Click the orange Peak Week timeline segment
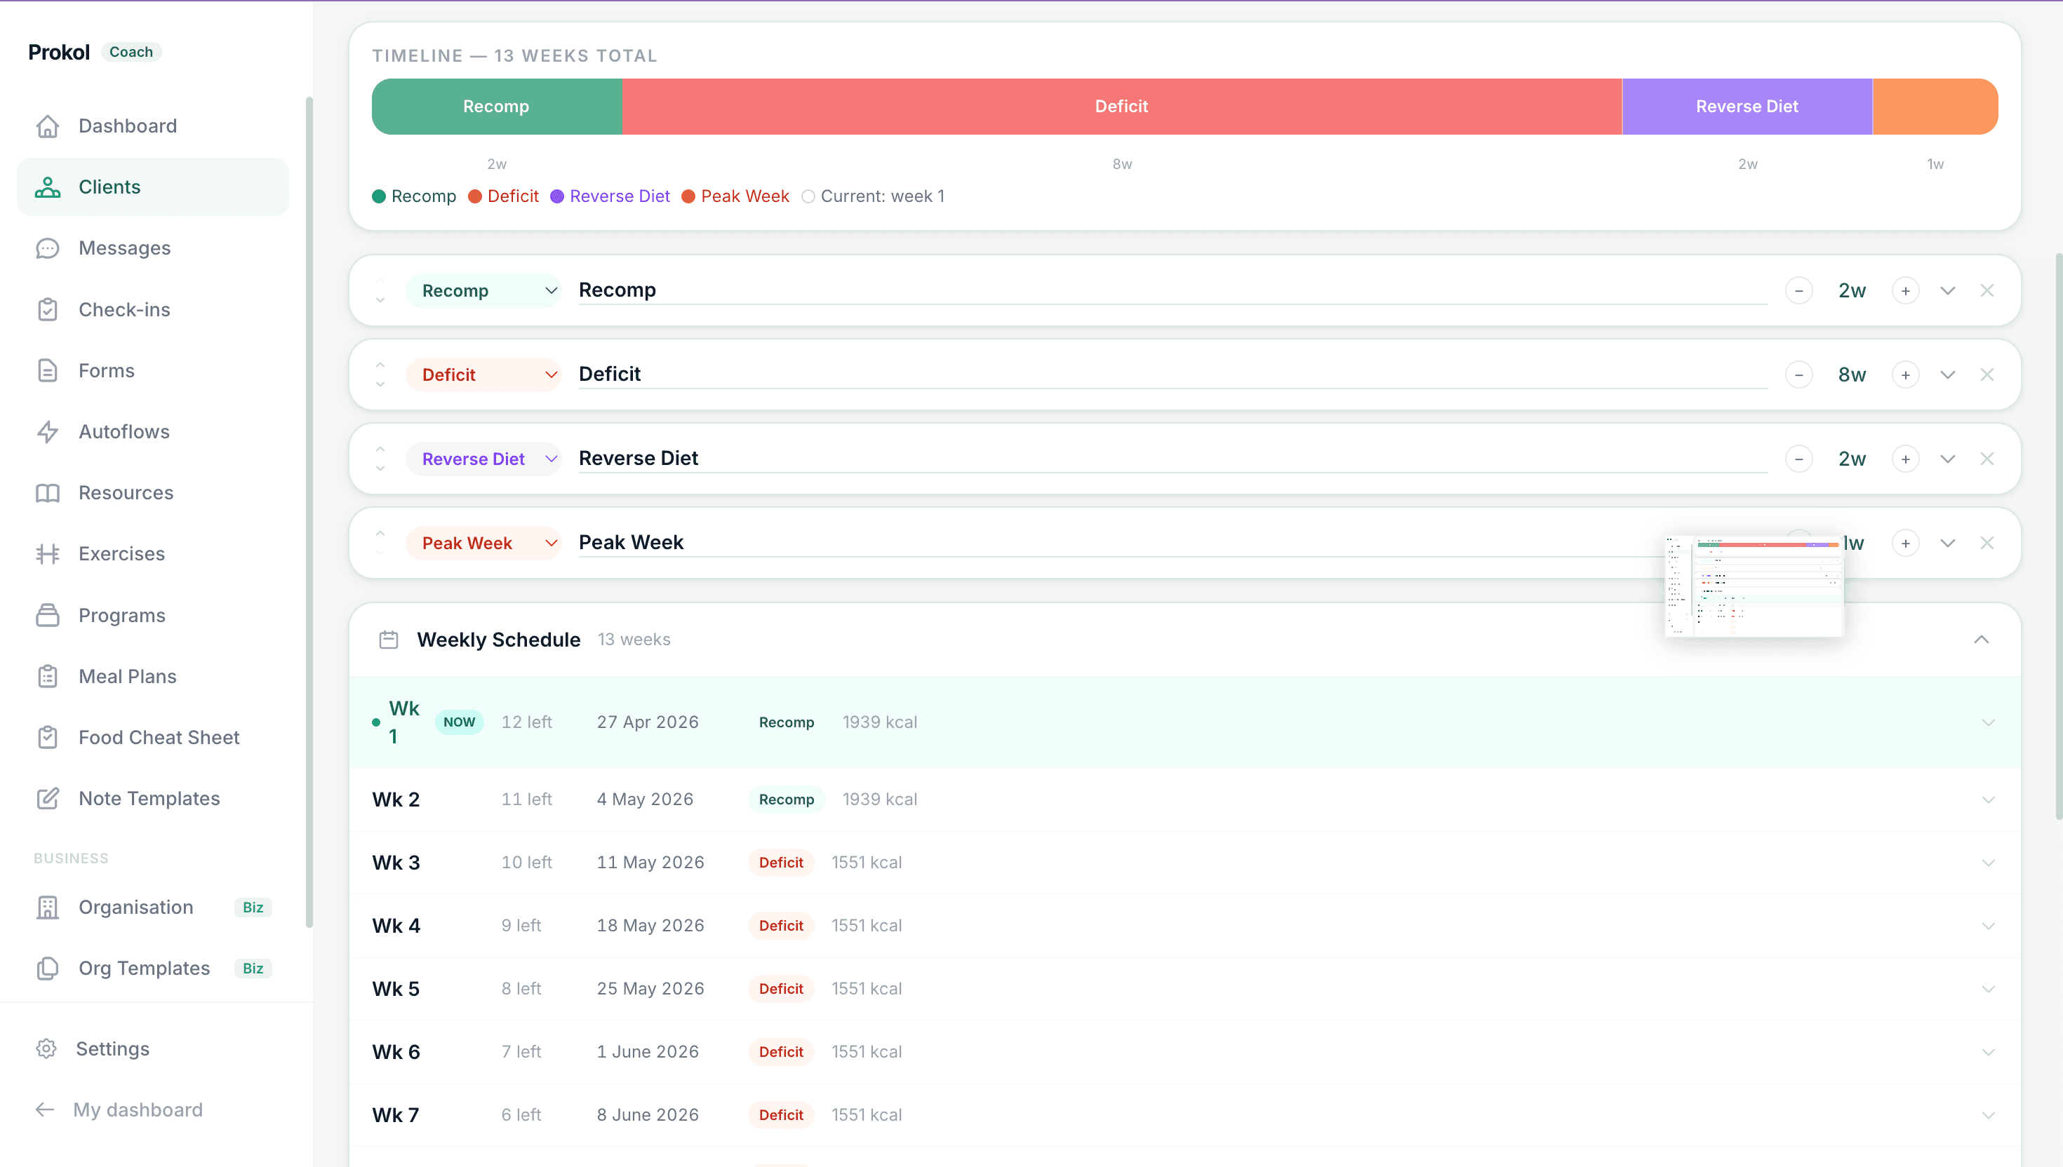2063x1167 pixels. [1935, 107]
